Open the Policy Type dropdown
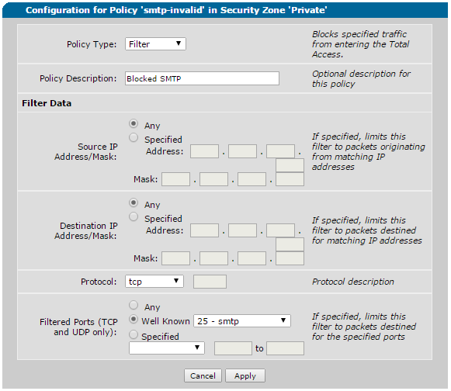 coord(155,44)
